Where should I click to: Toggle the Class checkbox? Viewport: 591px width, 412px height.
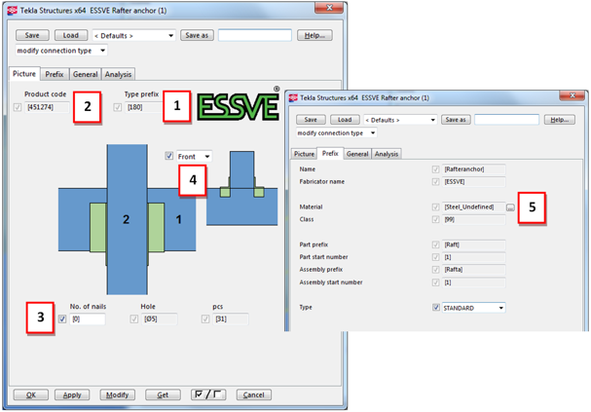coord(436,219)
